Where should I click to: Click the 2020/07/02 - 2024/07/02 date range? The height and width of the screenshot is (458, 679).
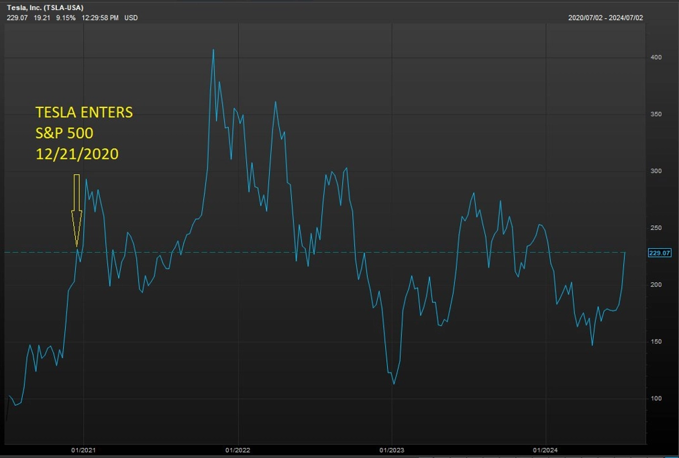pyautogui.click(x=605, y=17)
